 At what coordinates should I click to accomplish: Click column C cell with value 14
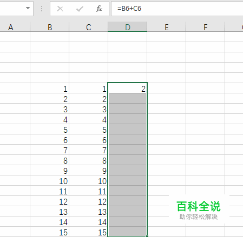[x=89, y=221]
